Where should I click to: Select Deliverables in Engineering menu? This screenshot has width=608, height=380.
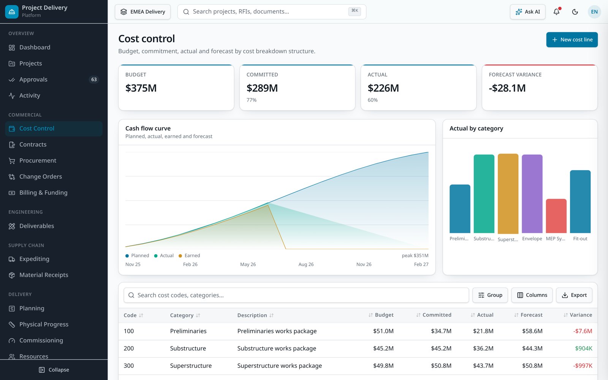(54, 226)
